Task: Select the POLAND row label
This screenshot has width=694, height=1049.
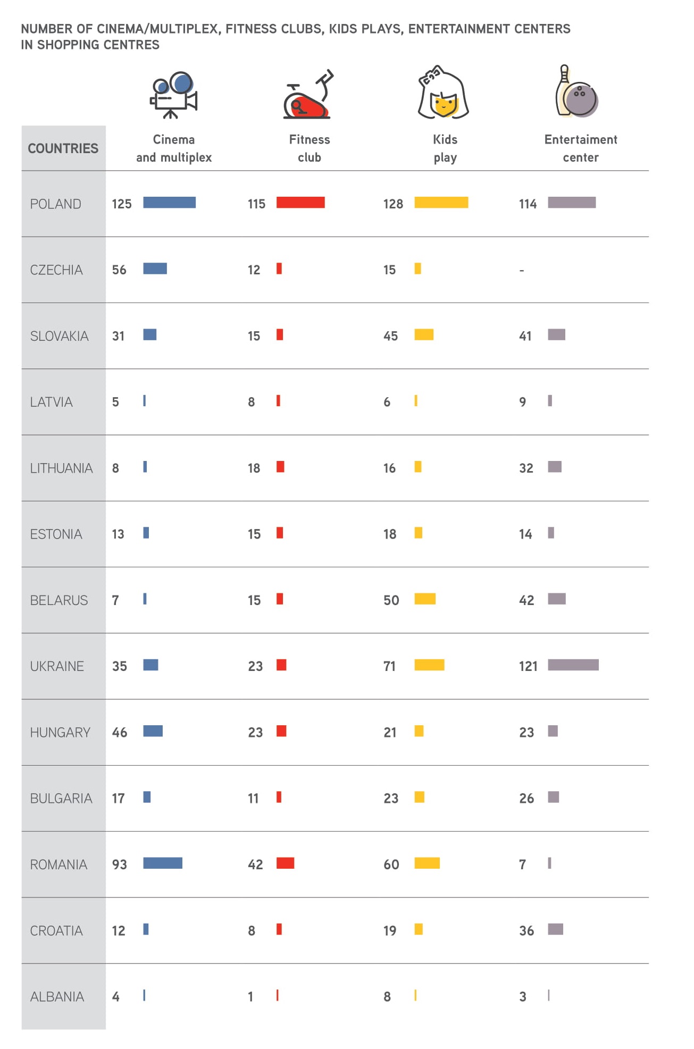Action: point(56,204)
